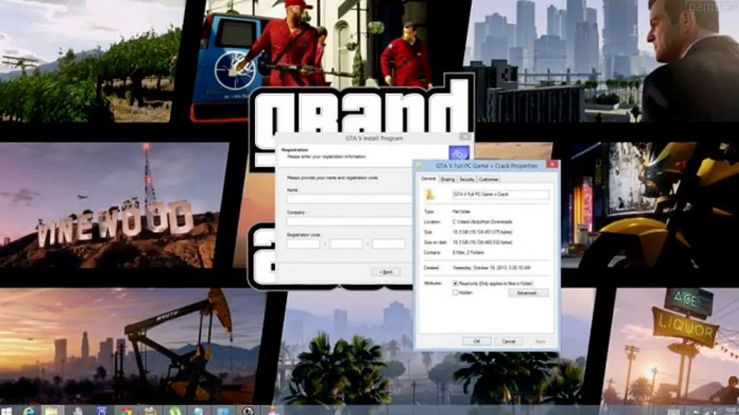Close the GTA V Install Program window
The width and height of the screenshot is (739, 415).
point(464,137)
